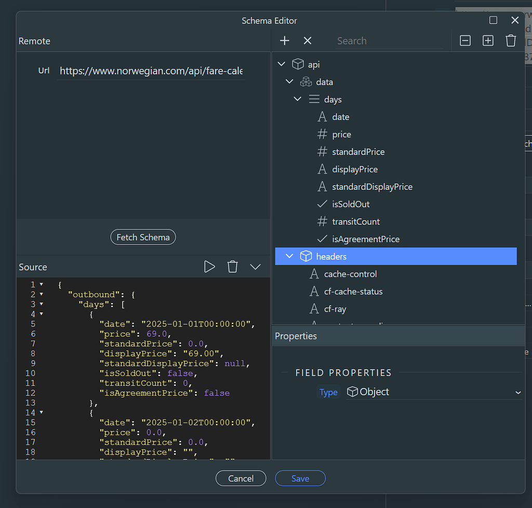Click the array type icon beside days
The image size is (532, 508).
coord(315,99)
